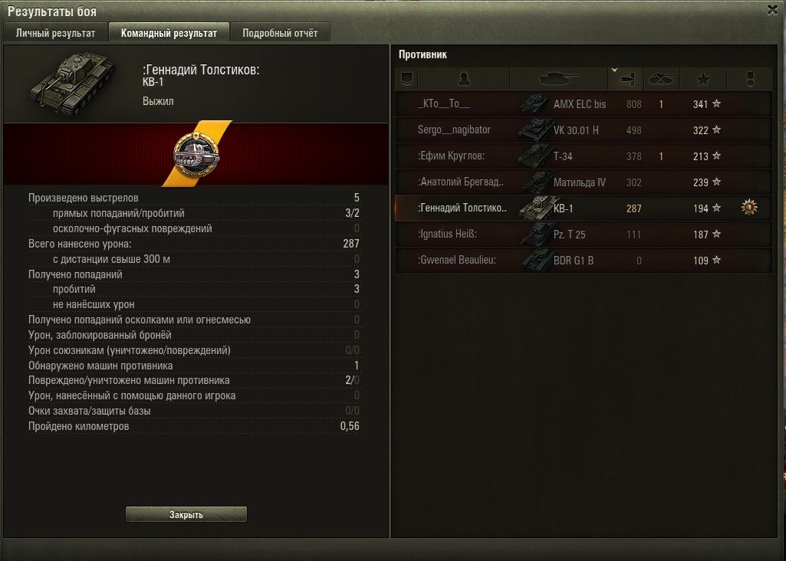This screenshot has width=786, height=561.
Task: Select the Ignatius Heiß Pz. T 25 row
Action: click(584, 235)
